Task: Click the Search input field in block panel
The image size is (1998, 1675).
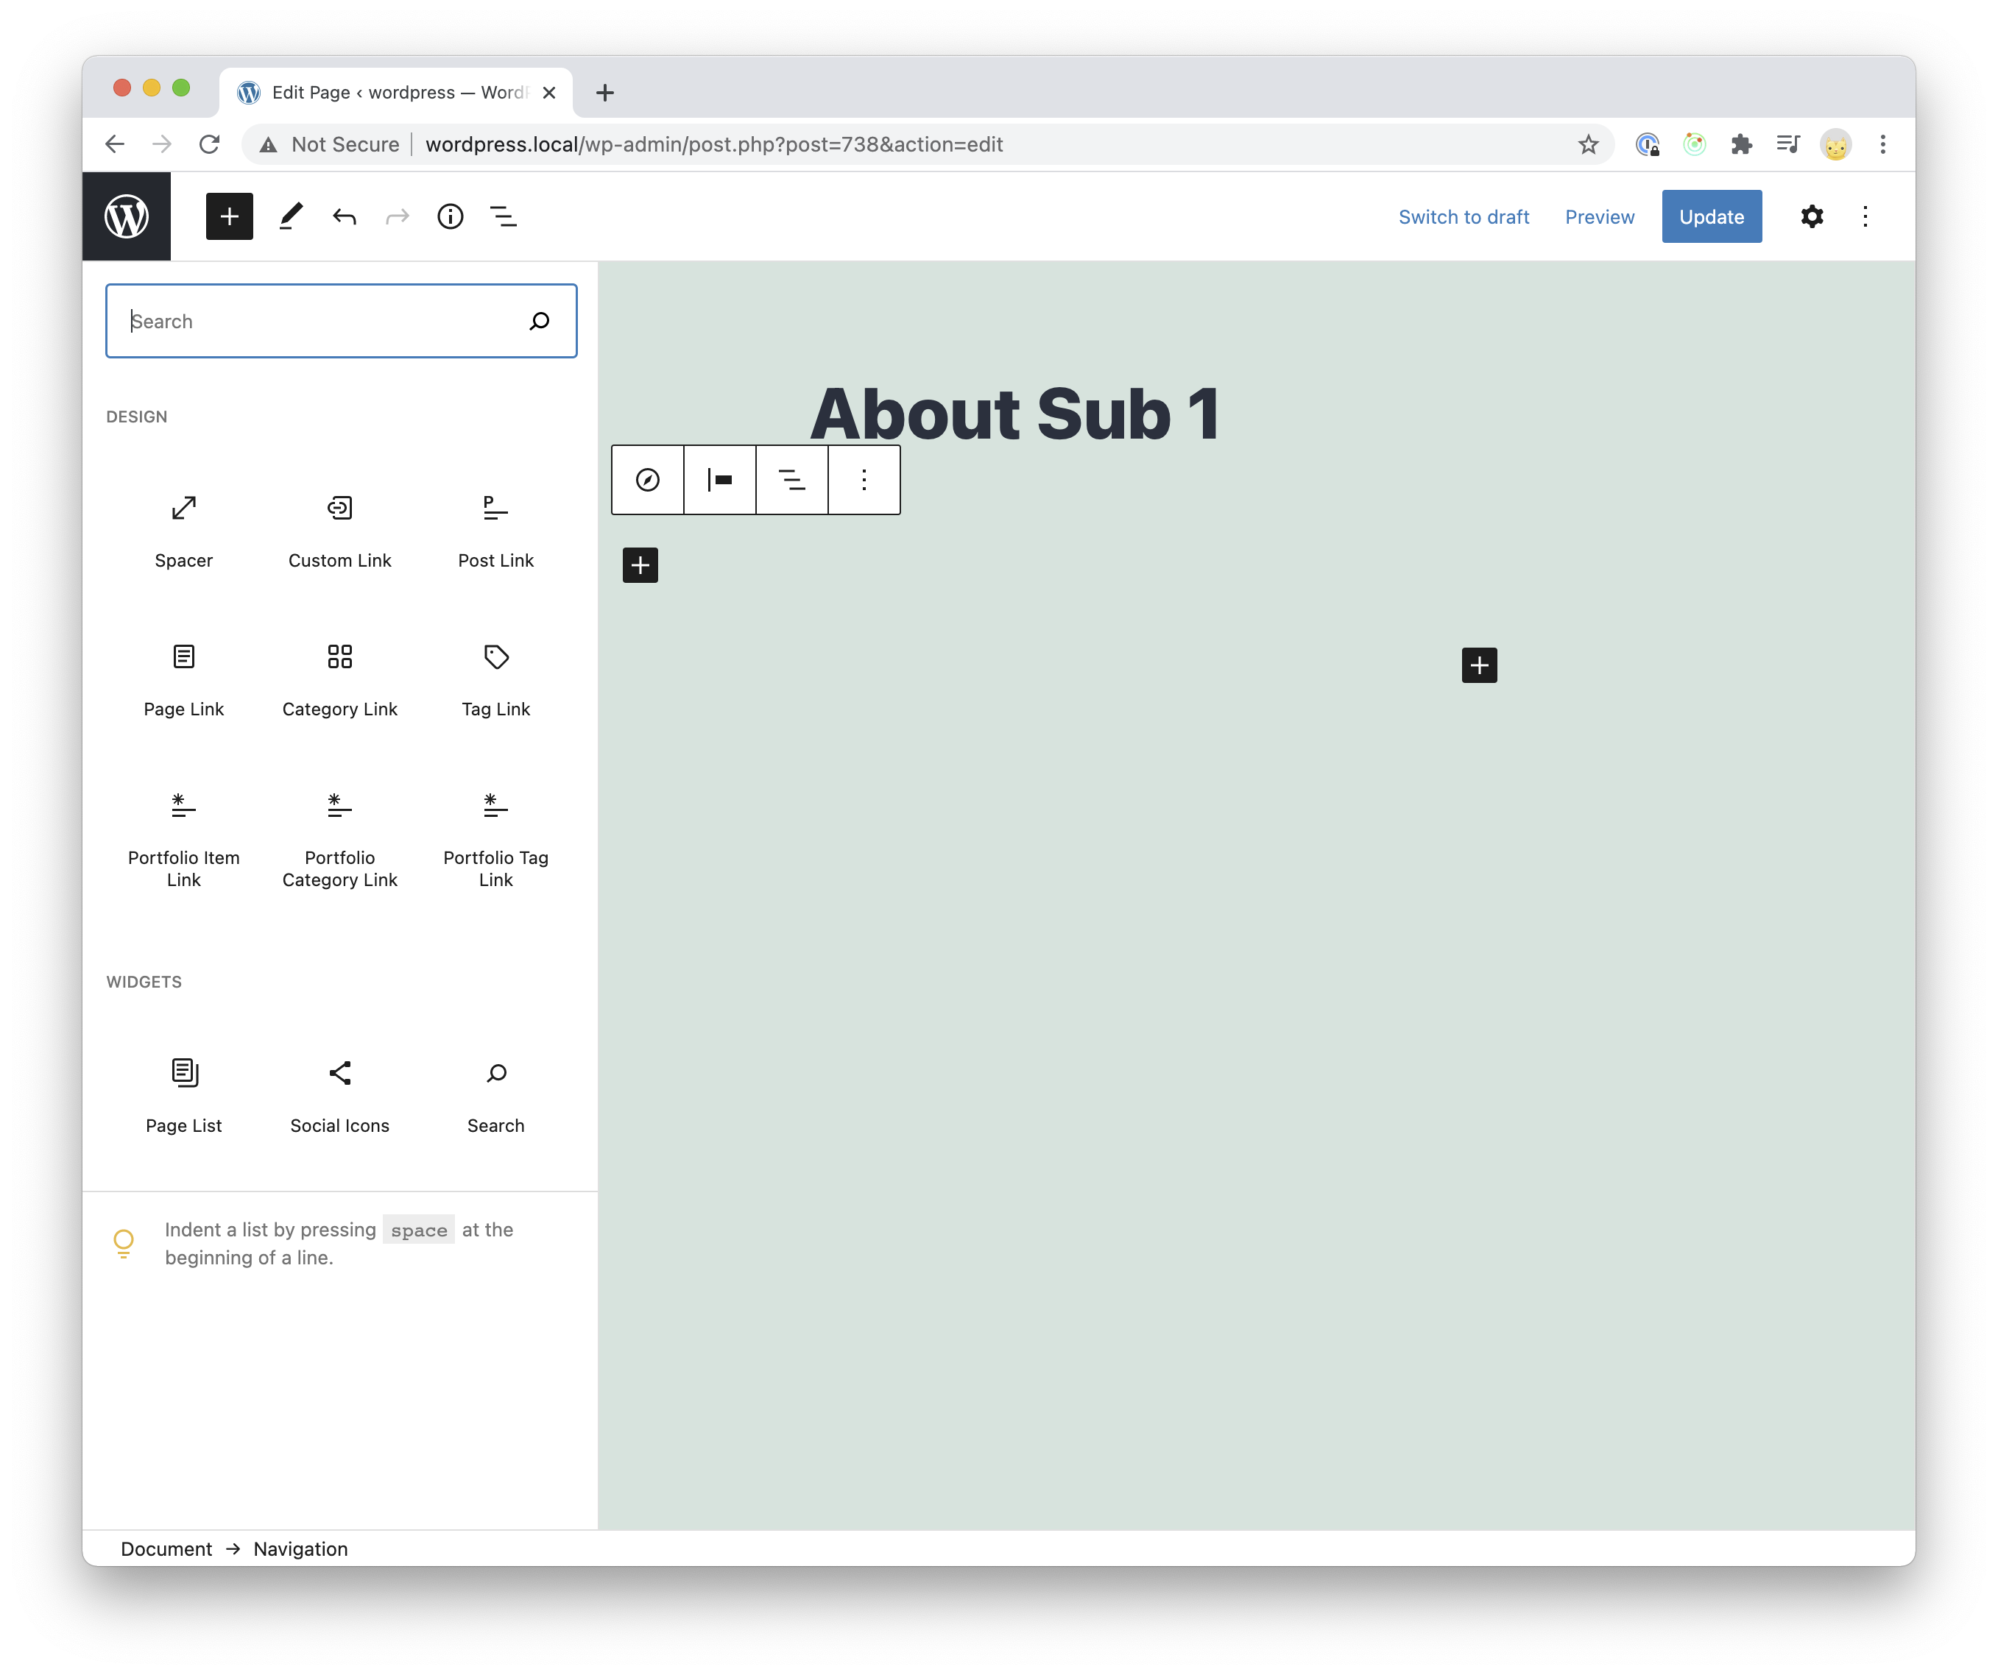Action: click(x=339, y=321)
